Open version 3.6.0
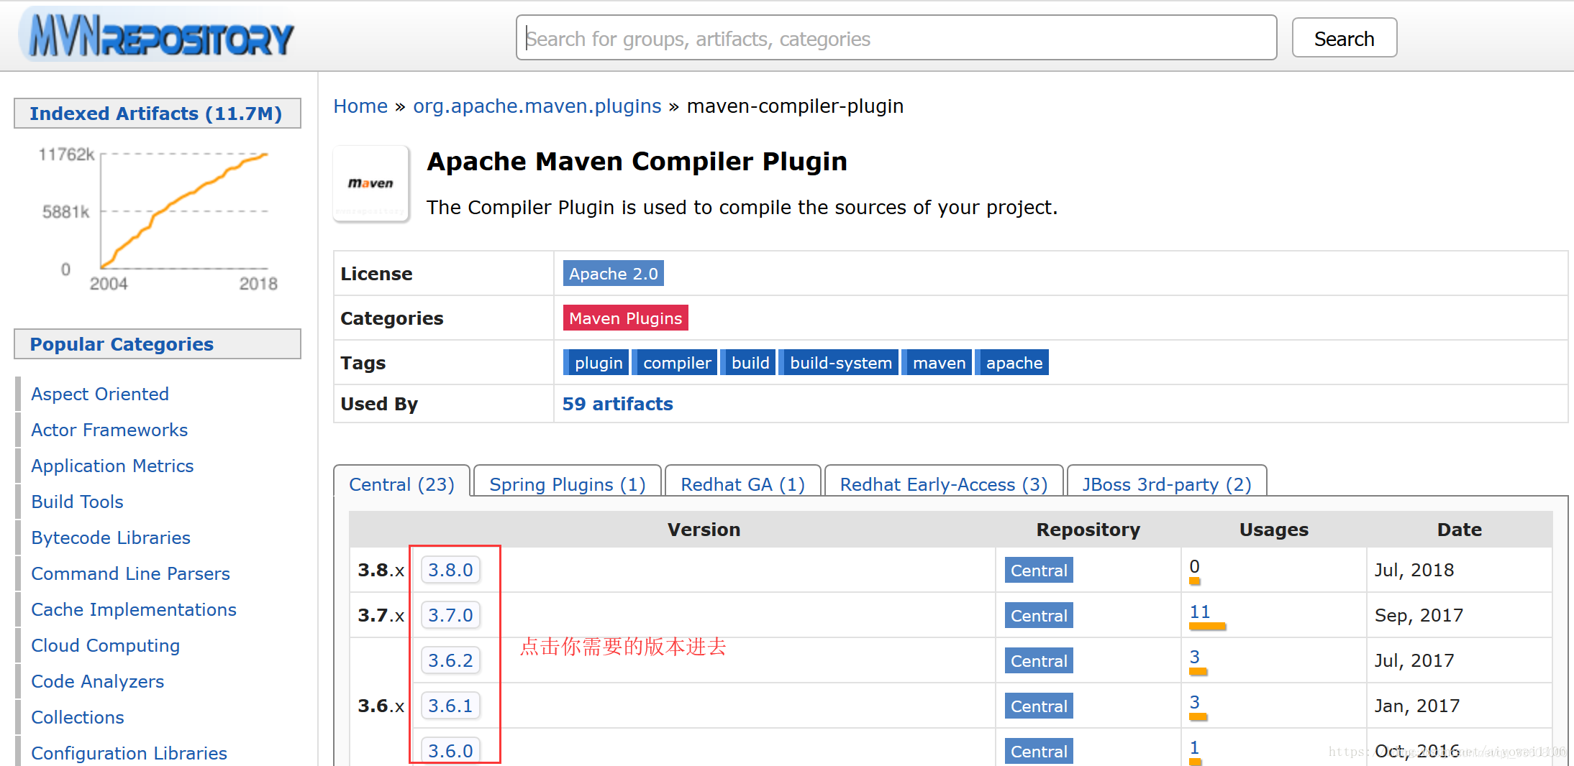The height and width of the screenshot is (766, 1574). 450,751
